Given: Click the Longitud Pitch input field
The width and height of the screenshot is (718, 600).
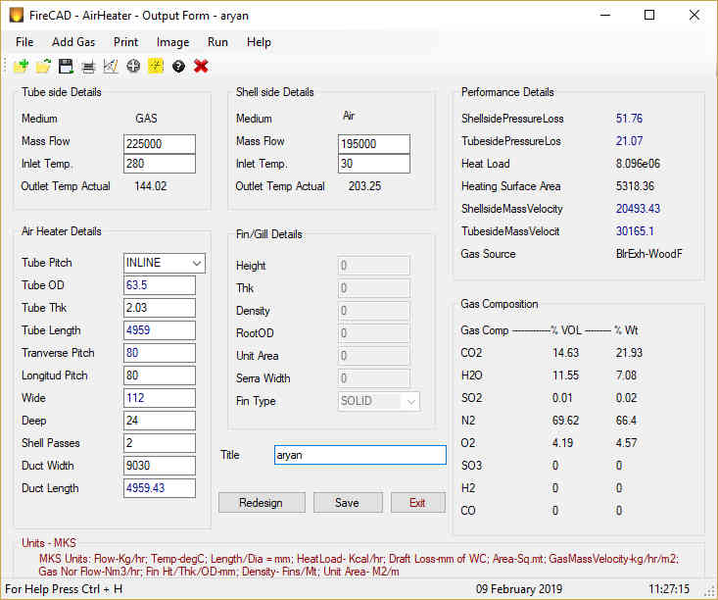Looking at the screenshot, I should click(x=160, y=375).
